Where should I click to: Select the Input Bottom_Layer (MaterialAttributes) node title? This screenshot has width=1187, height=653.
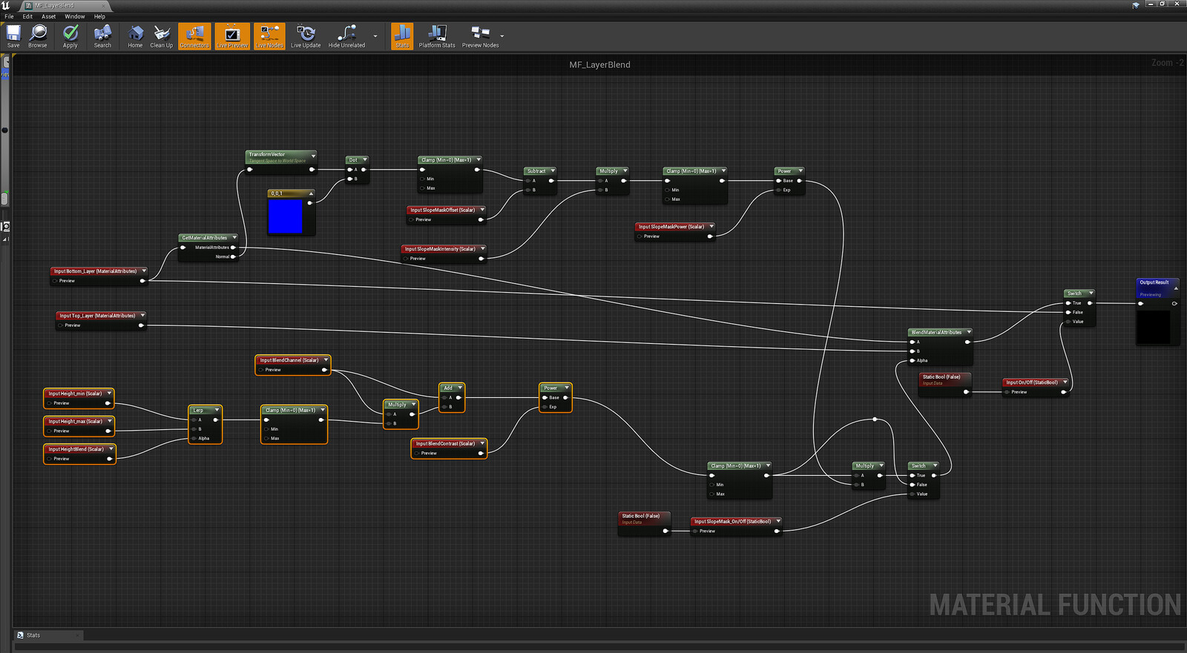95,271
